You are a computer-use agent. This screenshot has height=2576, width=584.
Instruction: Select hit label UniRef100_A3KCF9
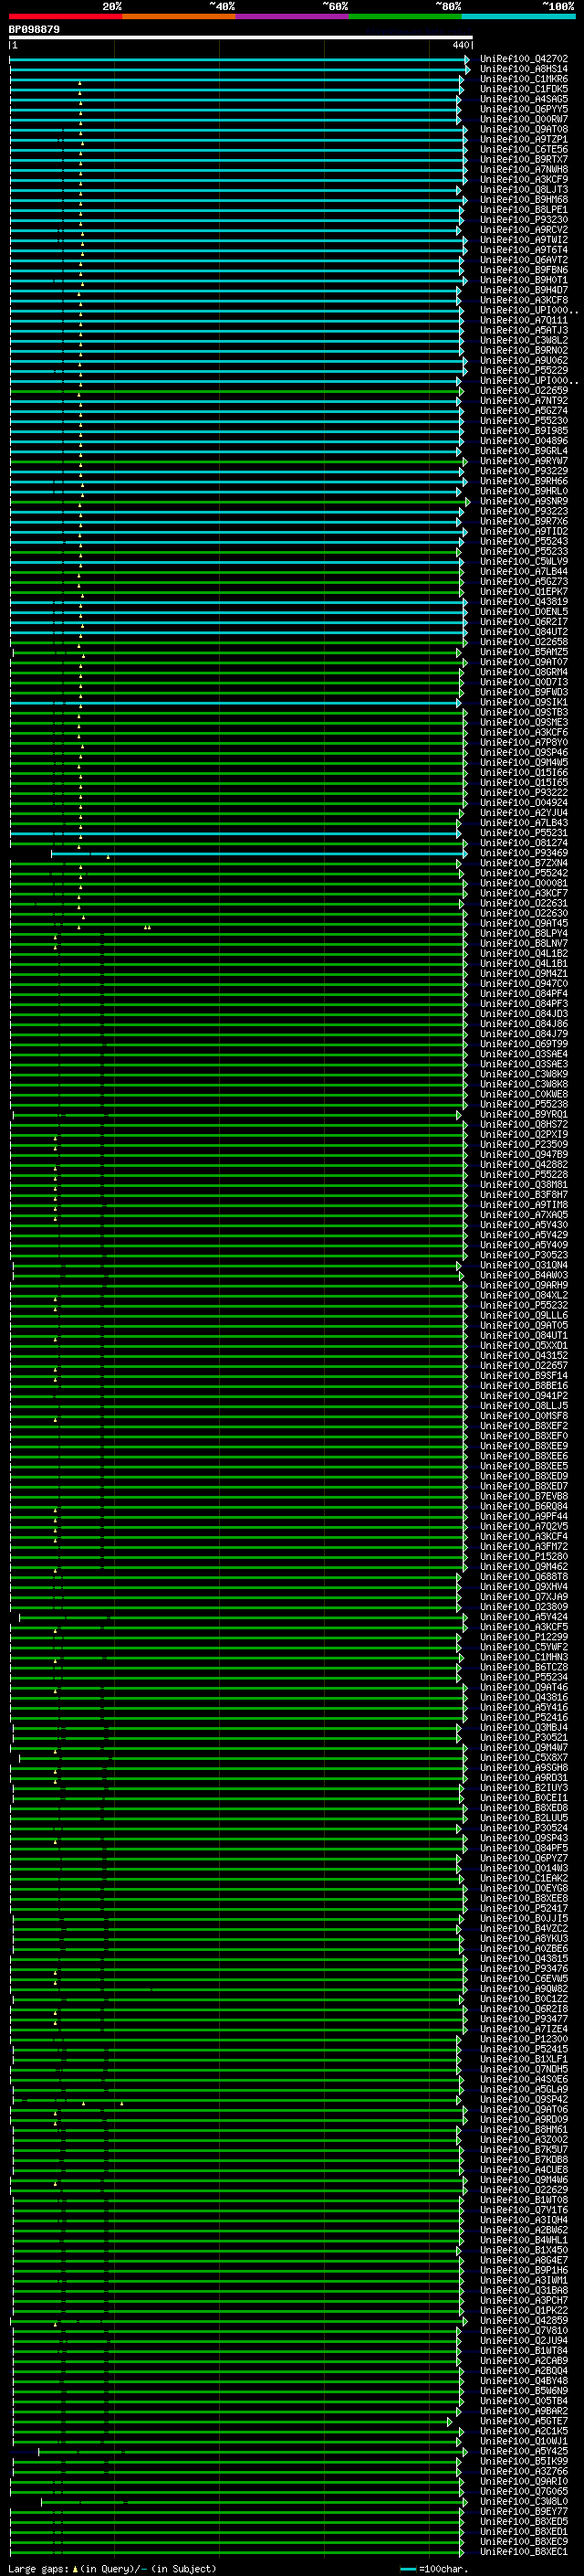coord(524,180)
